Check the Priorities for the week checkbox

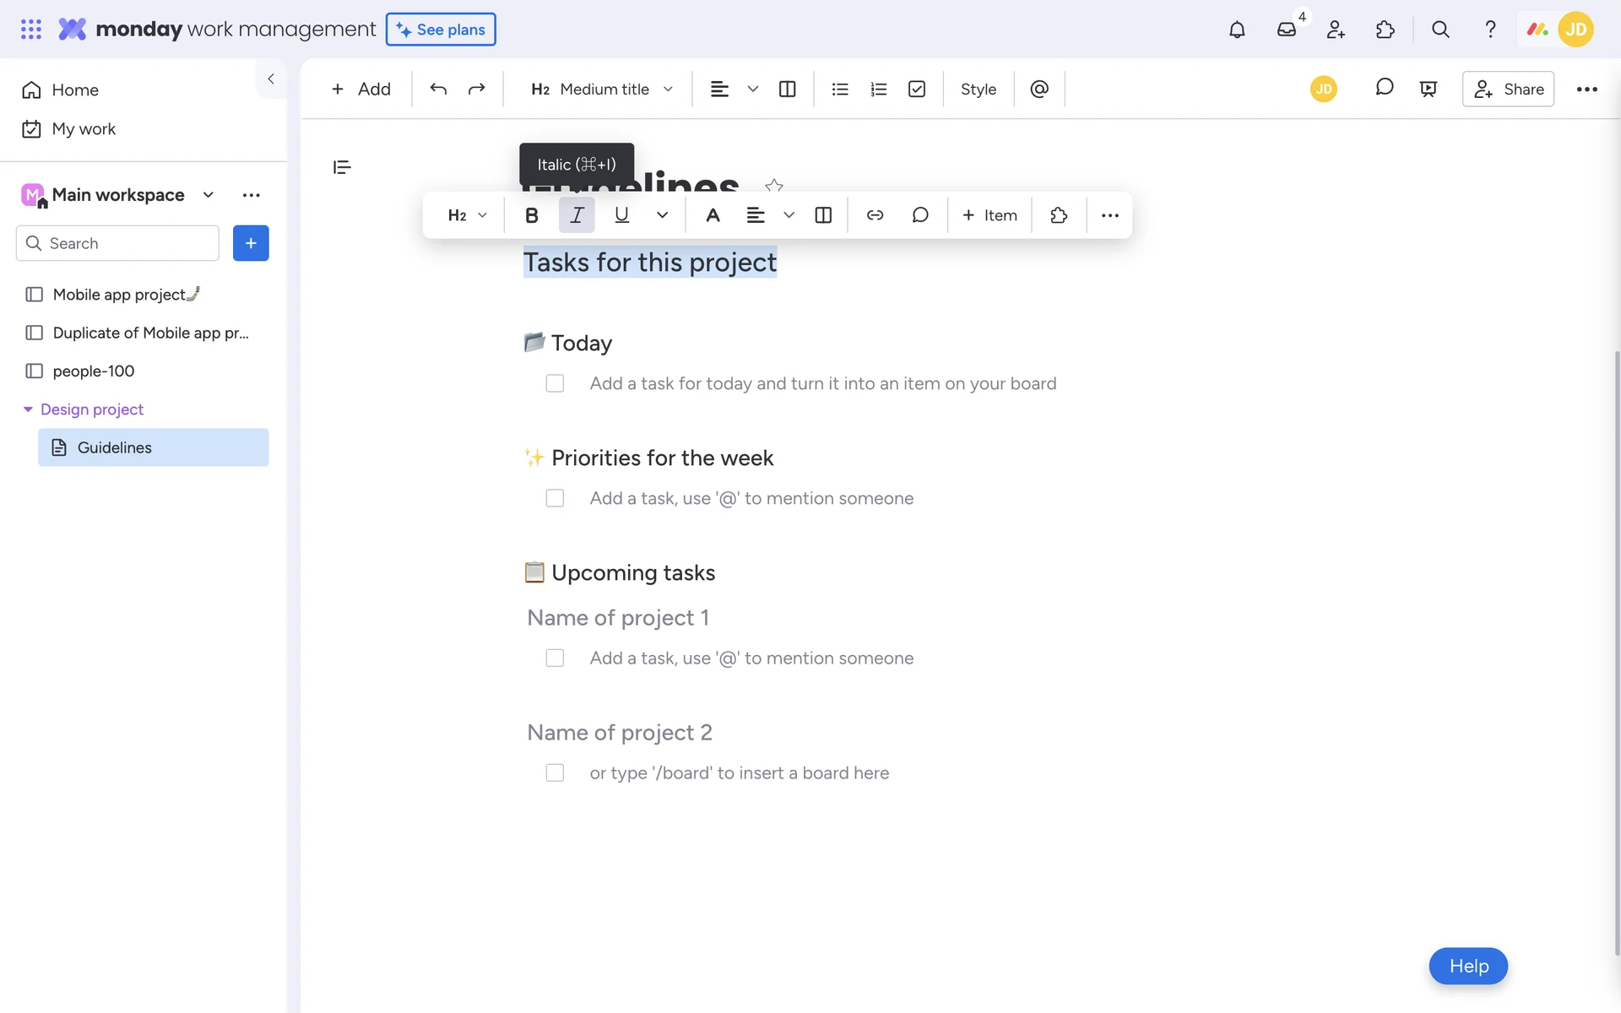(555, 498)
